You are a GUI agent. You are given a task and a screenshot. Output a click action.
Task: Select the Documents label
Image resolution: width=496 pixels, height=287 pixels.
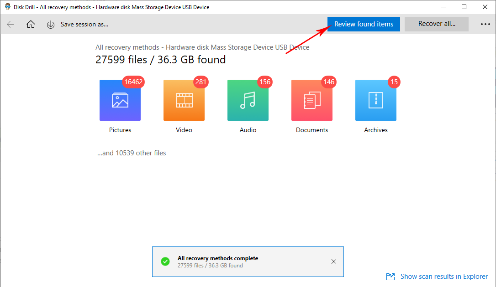[x=312, y=130]
